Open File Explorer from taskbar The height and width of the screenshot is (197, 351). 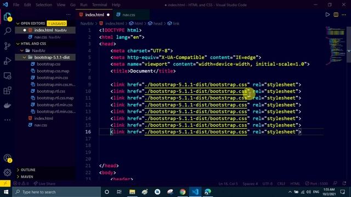[132, 192]
